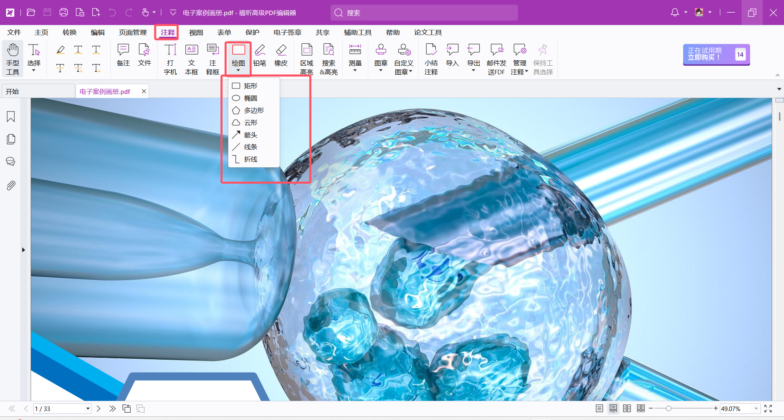
Task: Choose Oval (椭圆) from drawing menu
Action: (x=254, y=98)
